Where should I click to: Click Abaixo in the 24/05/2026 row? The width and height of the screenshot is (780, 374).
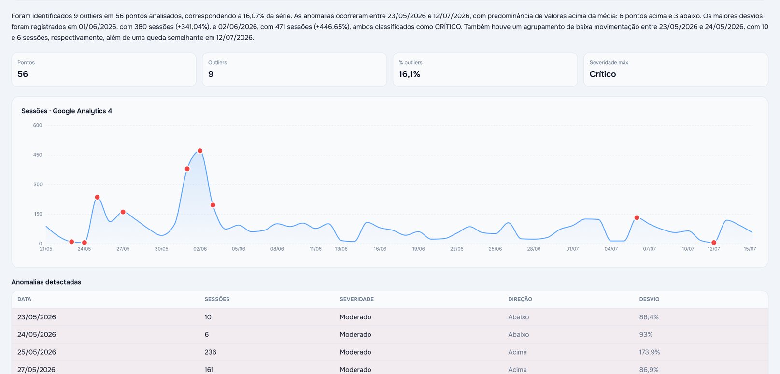click(518, 334)
